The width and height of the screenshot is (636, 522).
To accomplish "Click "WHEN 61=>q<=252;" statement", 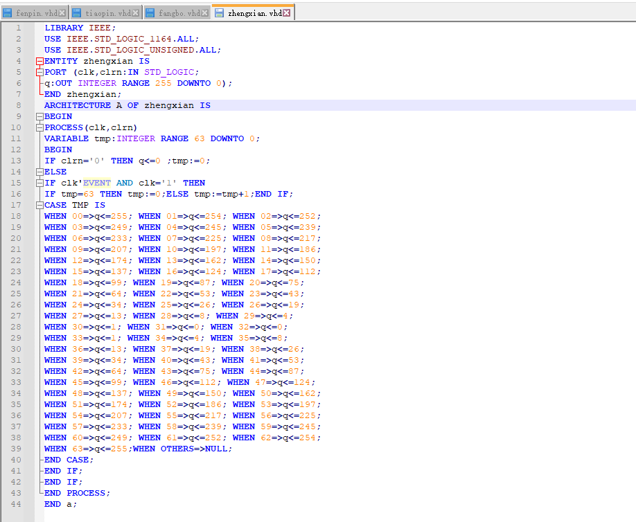I will pos(182,438).
